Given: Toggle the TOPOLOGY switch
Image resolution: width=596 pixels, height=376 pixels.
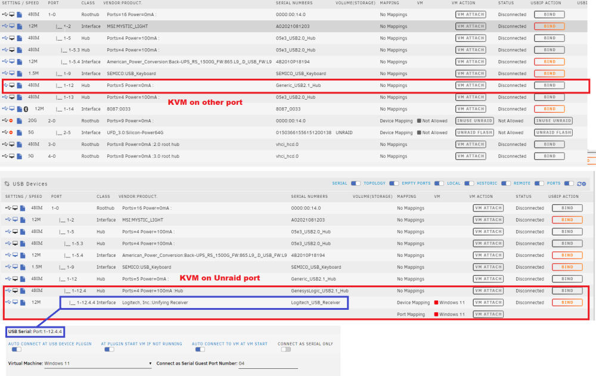Looking at the screenshot, I should tap(394, 184).
